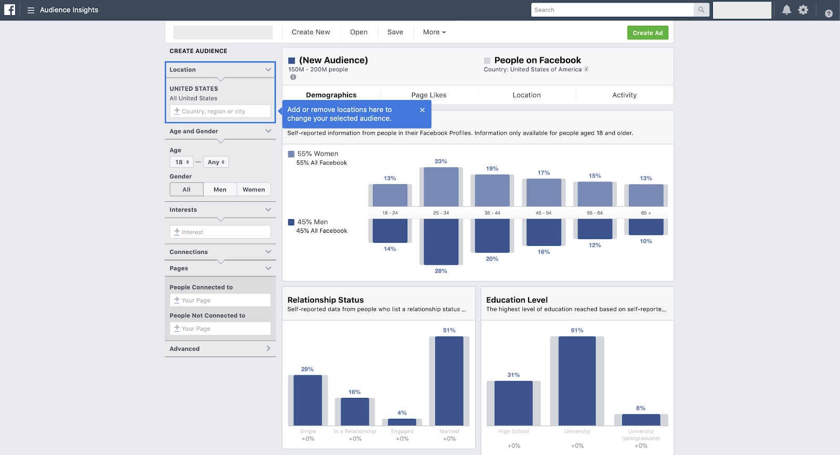This screenshot has width=840, height=455.
Task: Click info icon next to United States of America
Action: 586,69
